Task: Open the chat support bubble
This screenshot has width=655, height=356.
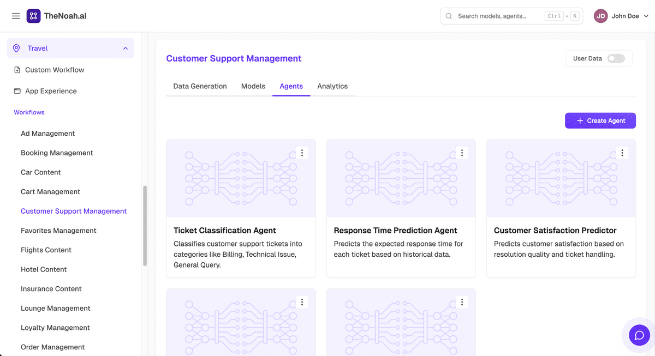Action: pyautogui.click(x=639, y=335)
